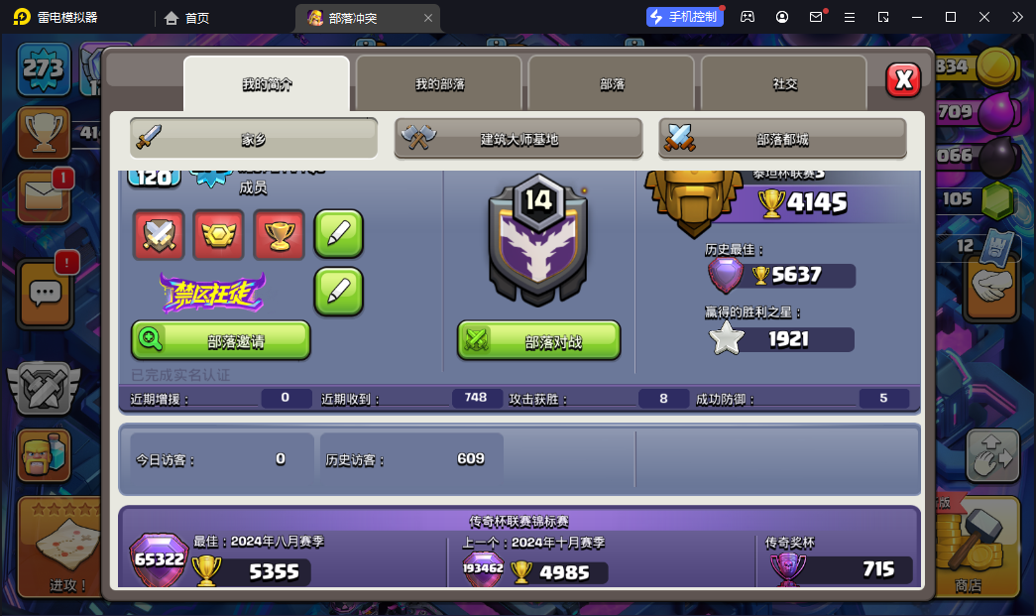Screen dimensions: 1036x616
Task: Go to the 首页 home tab
Action: pyautogui.click(x=187, y=18)
